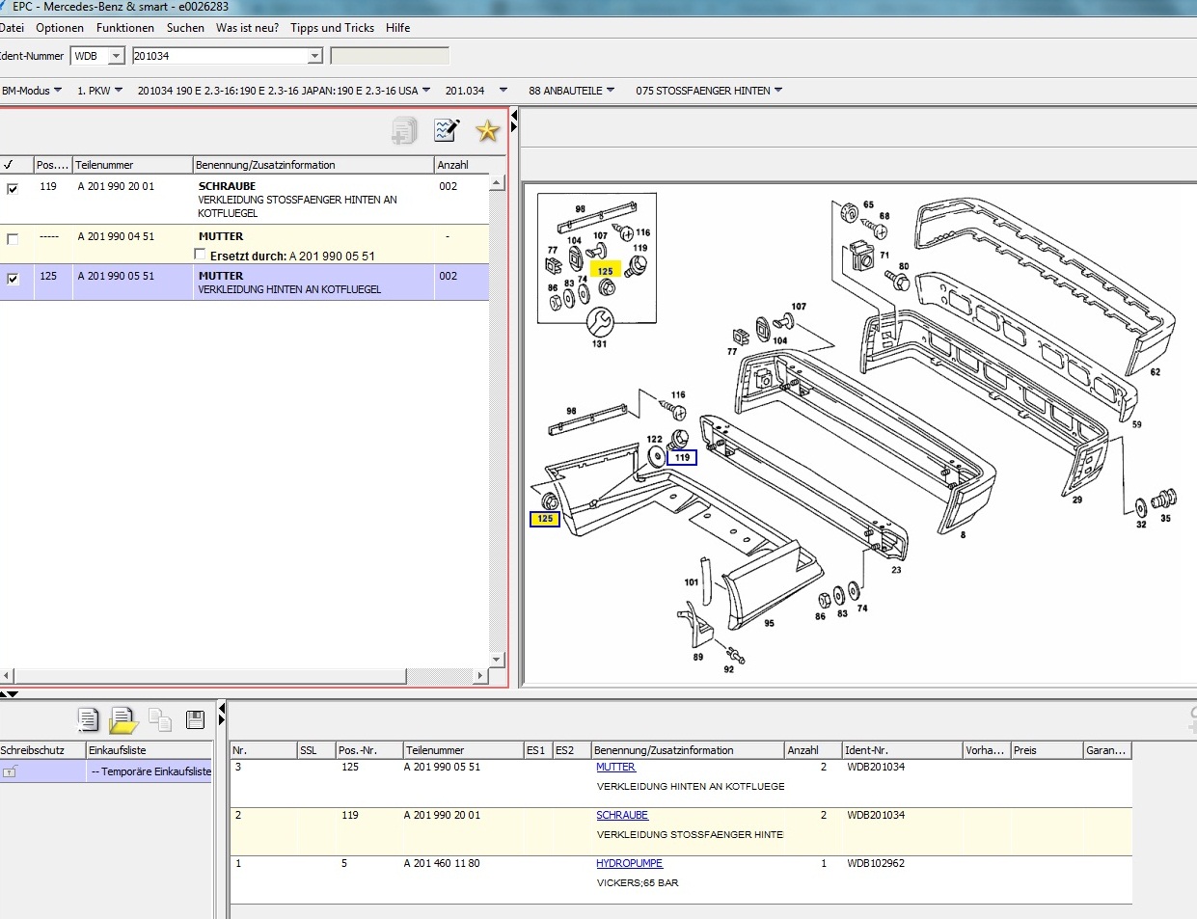Click the empty field beside ident number

click(x=390, y=56)
